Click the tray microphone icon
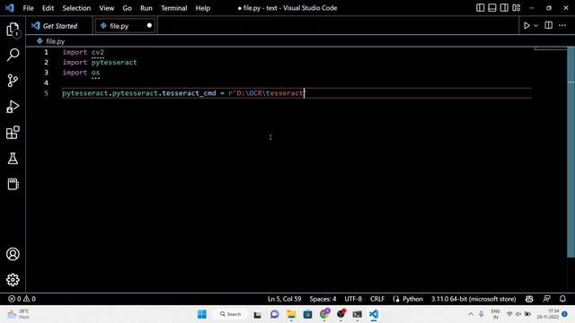Image resolution: width=575 pixels, height=323 pixels. pyautogui.click(x=482, y=314)
